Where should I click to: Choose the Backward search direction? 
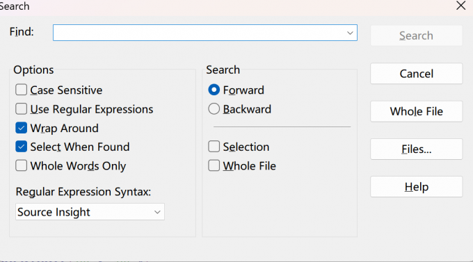[214, 109]
